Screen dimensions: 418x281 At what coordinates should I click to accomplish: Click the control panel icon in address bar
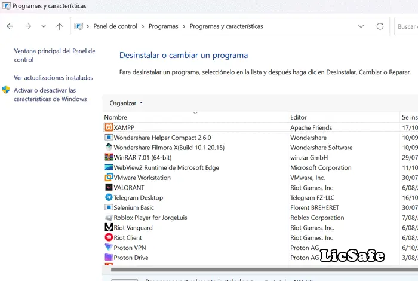(x=79, y=26)
